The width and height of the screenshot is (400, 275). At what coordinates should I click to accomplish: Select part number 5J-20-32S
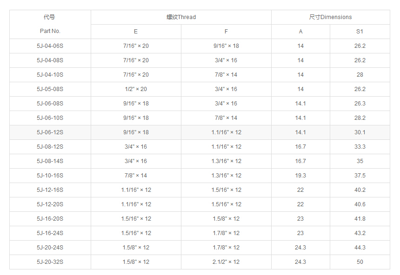click(50, 262)
